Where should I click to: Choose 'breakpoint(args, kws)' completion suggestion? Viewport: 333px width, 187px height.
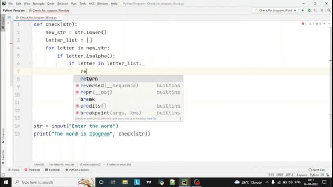pos(129,113)
